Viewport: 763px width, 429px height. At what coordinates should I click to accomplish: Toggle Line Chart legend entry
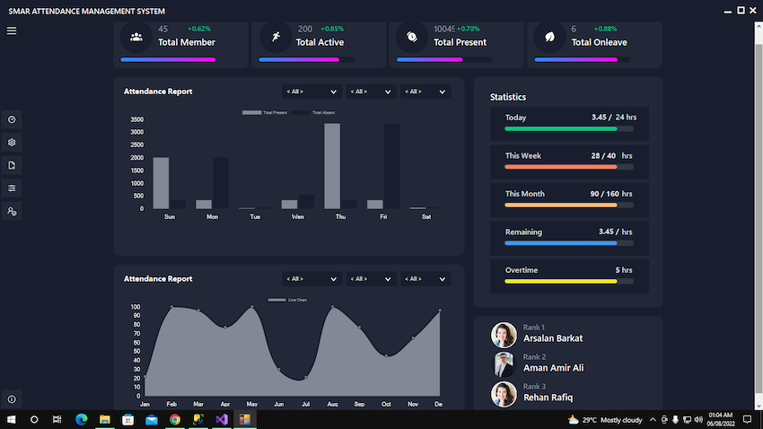pyautogui.click(x=287, y=300)
